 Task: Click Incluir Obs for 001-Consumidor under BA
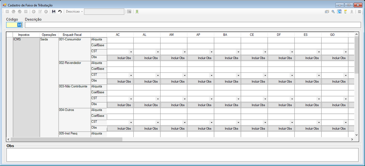227,58
